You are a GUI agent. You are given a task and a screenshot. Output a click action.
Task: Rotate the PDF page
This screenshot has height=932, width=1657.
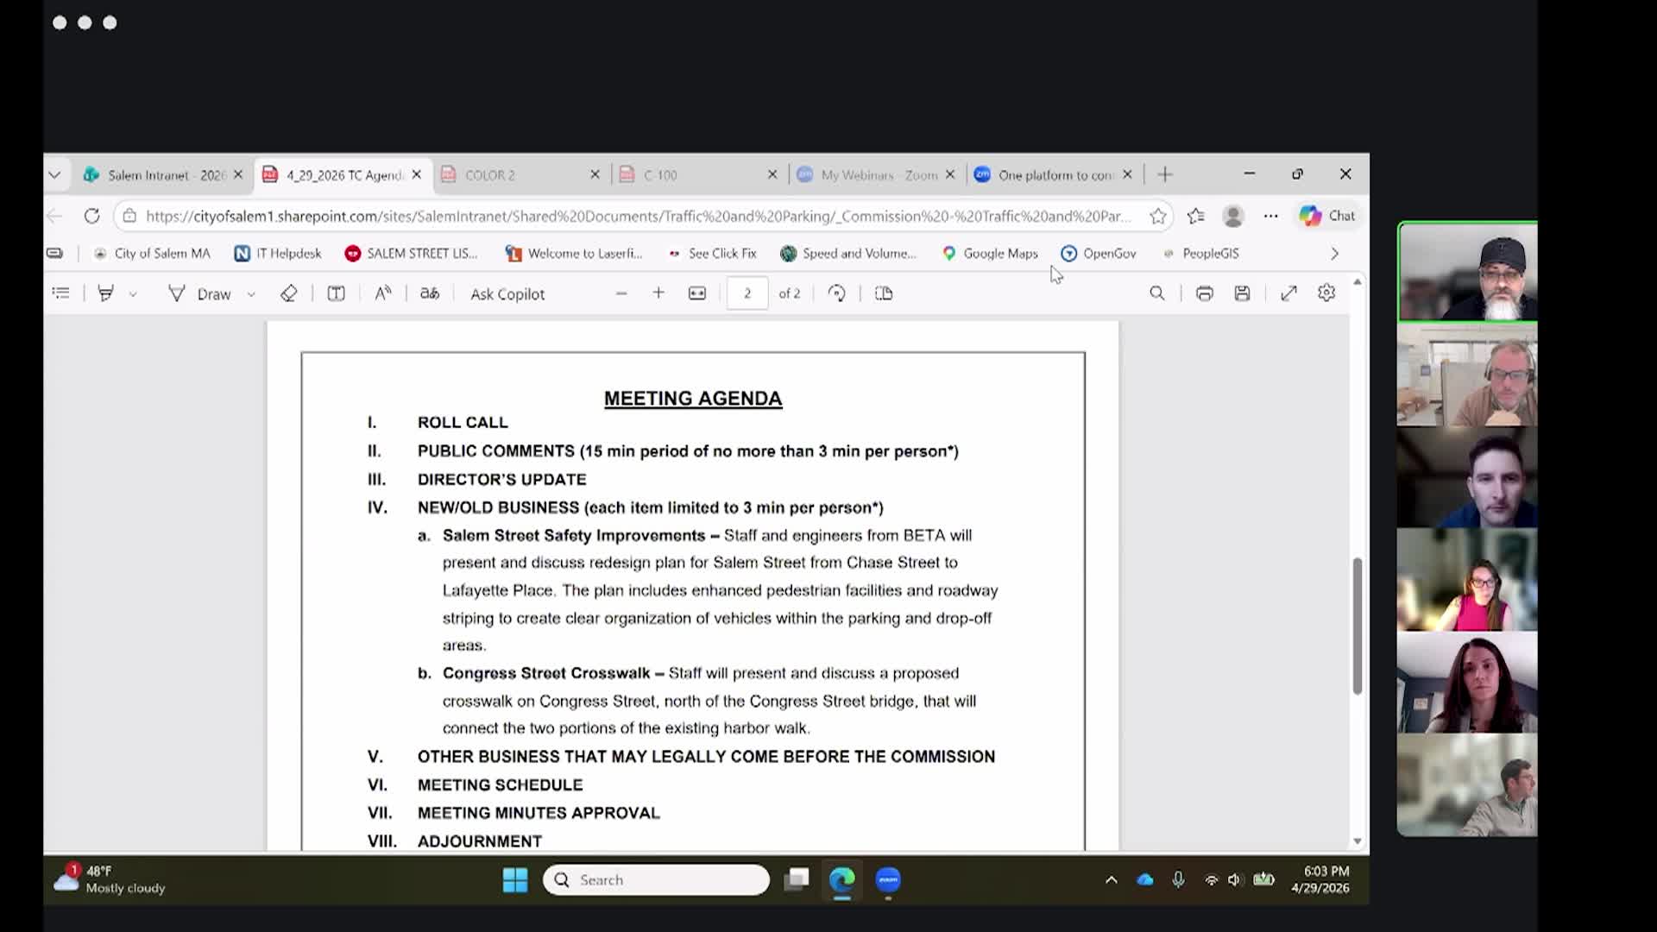pos(836,293)
